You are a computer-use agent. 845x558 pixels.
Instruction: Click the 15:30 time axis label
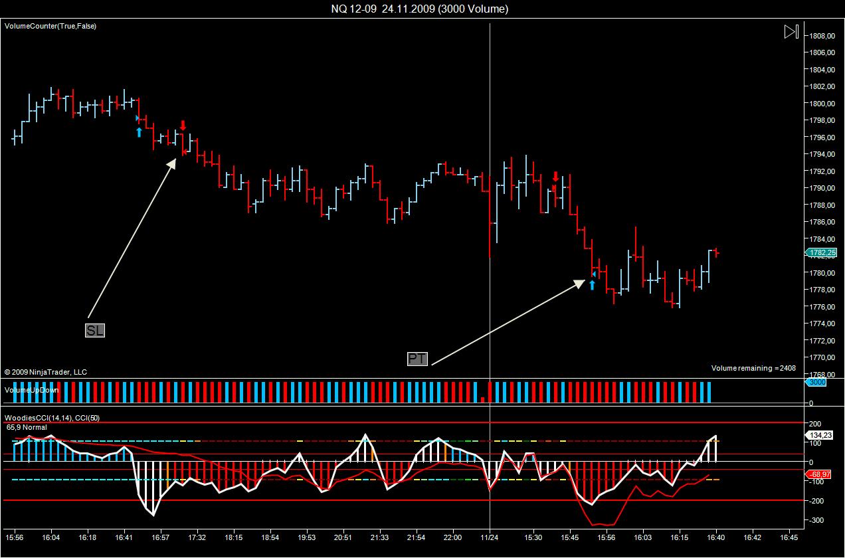pos(533,536)
